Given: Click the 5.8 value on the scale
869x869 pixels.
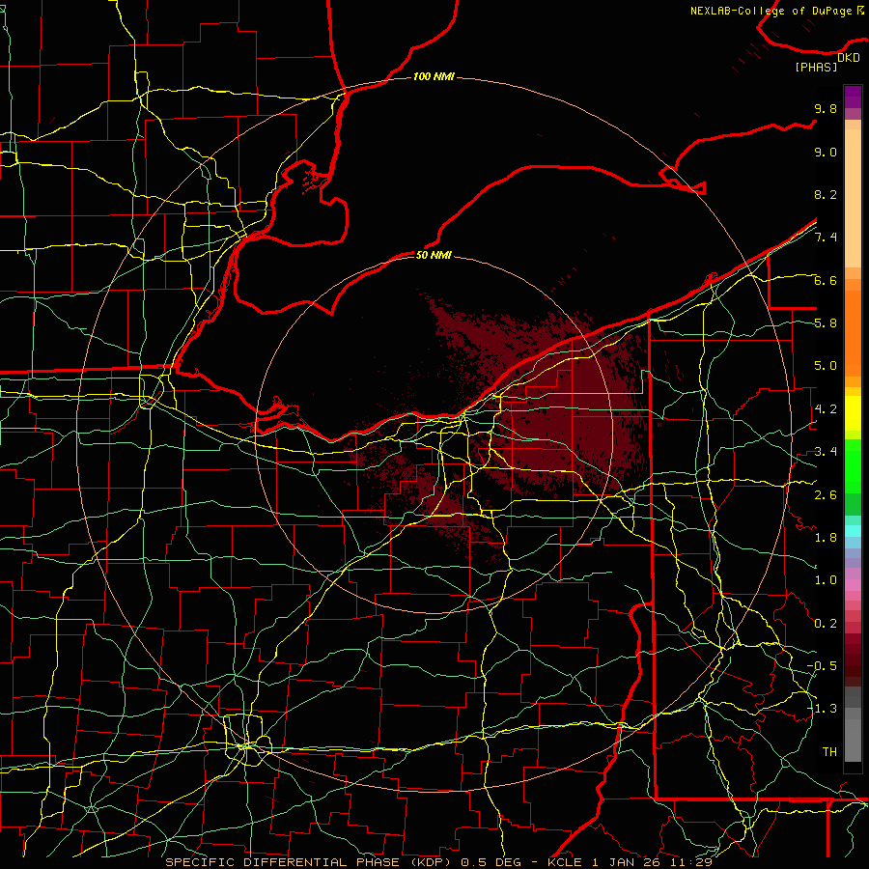Looking at the screenshot, I should 826,323.
